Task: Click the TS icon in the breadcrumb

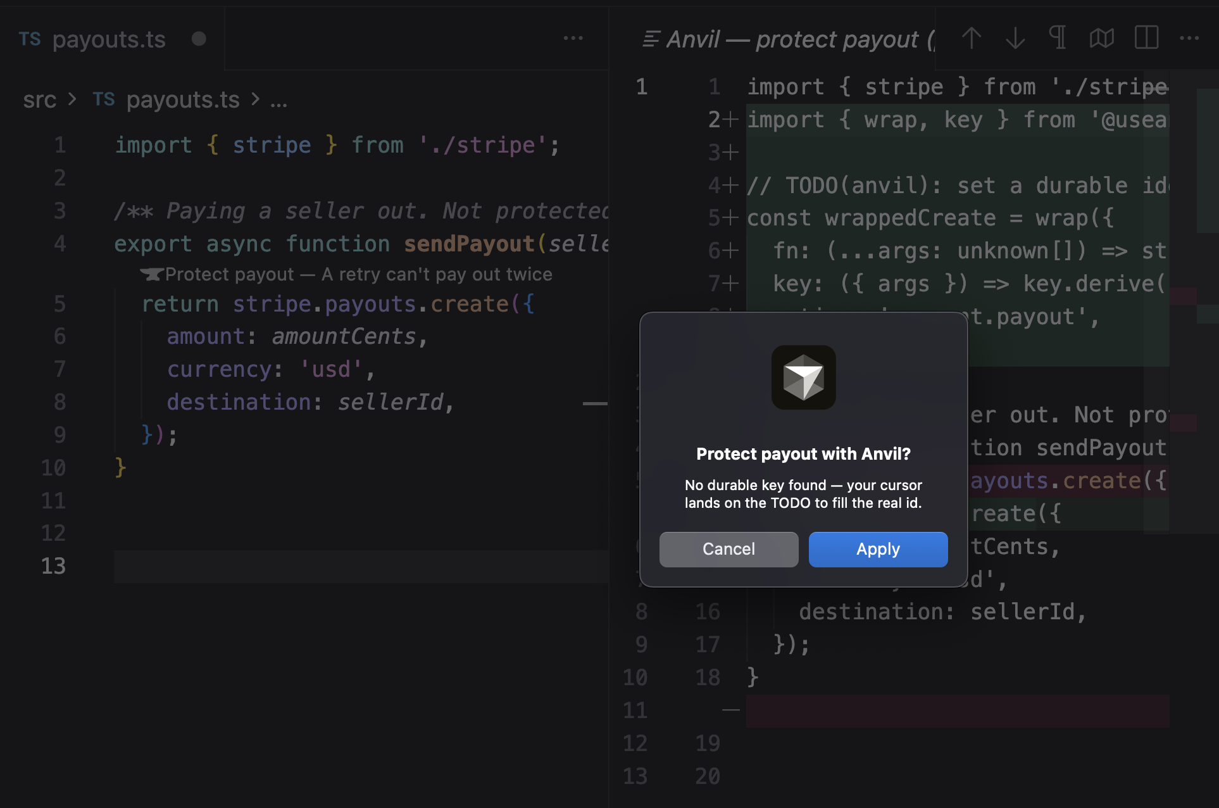Action: 104,99
